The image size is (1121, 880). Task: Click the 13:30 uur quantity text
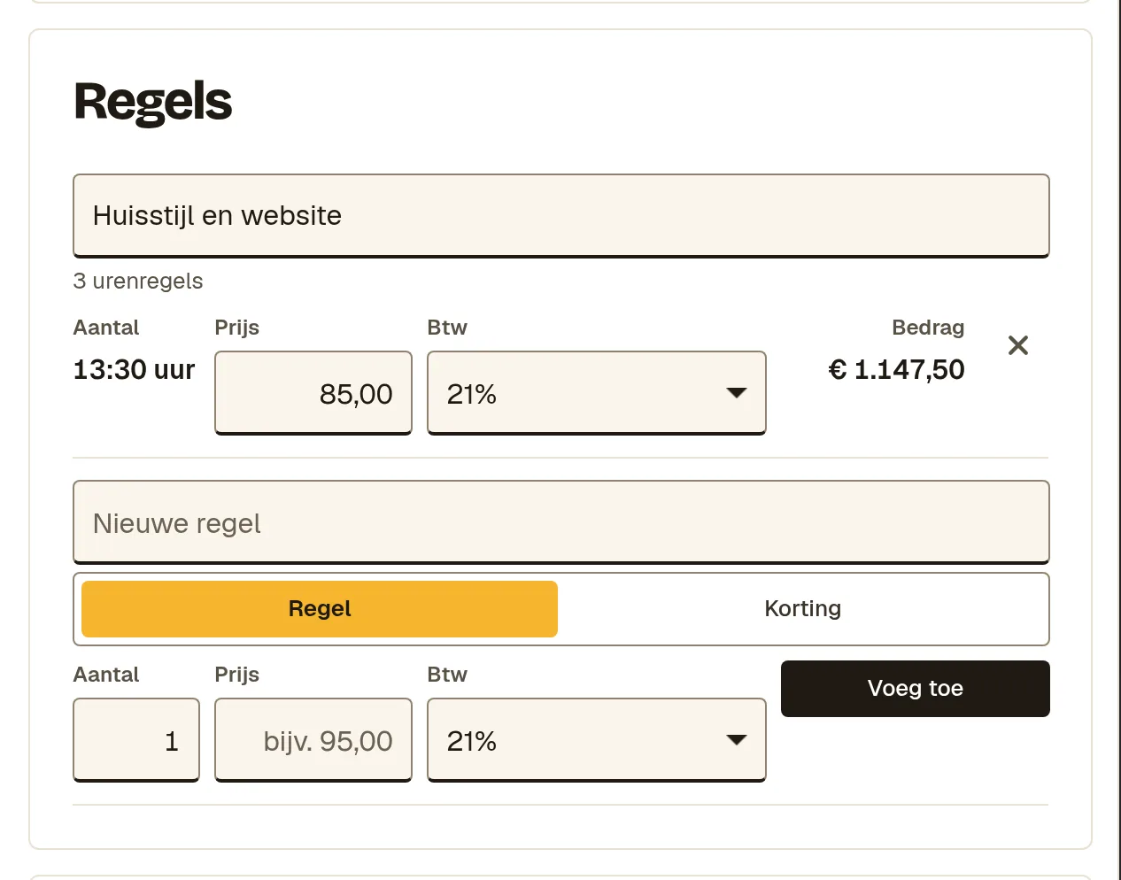(x=134, y=369)
